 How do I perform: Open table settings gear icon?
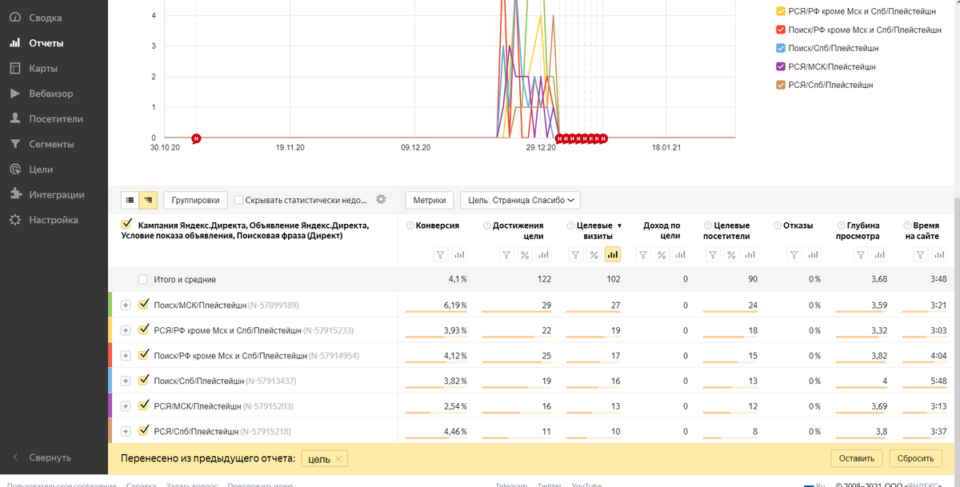[381, 199]
